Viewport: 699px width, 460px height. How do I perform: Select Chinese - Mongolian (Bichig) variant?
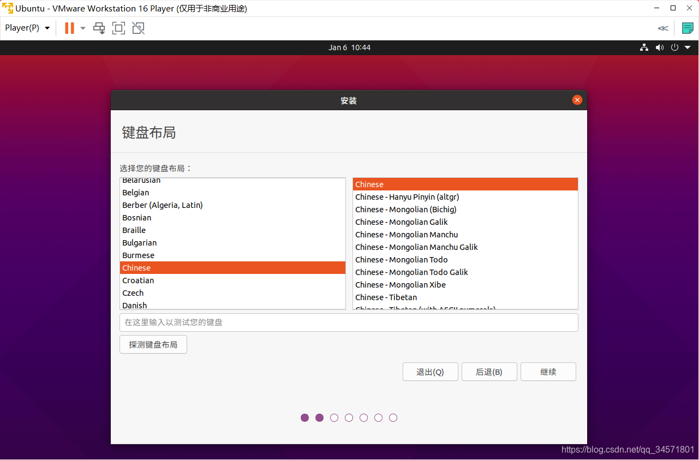coord(465,210)
